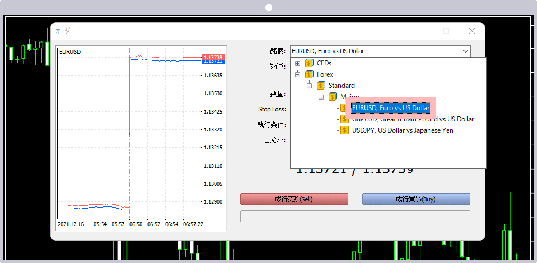Click the 2021.12.16 date label
537x263 pixels.
click(71, 224)
